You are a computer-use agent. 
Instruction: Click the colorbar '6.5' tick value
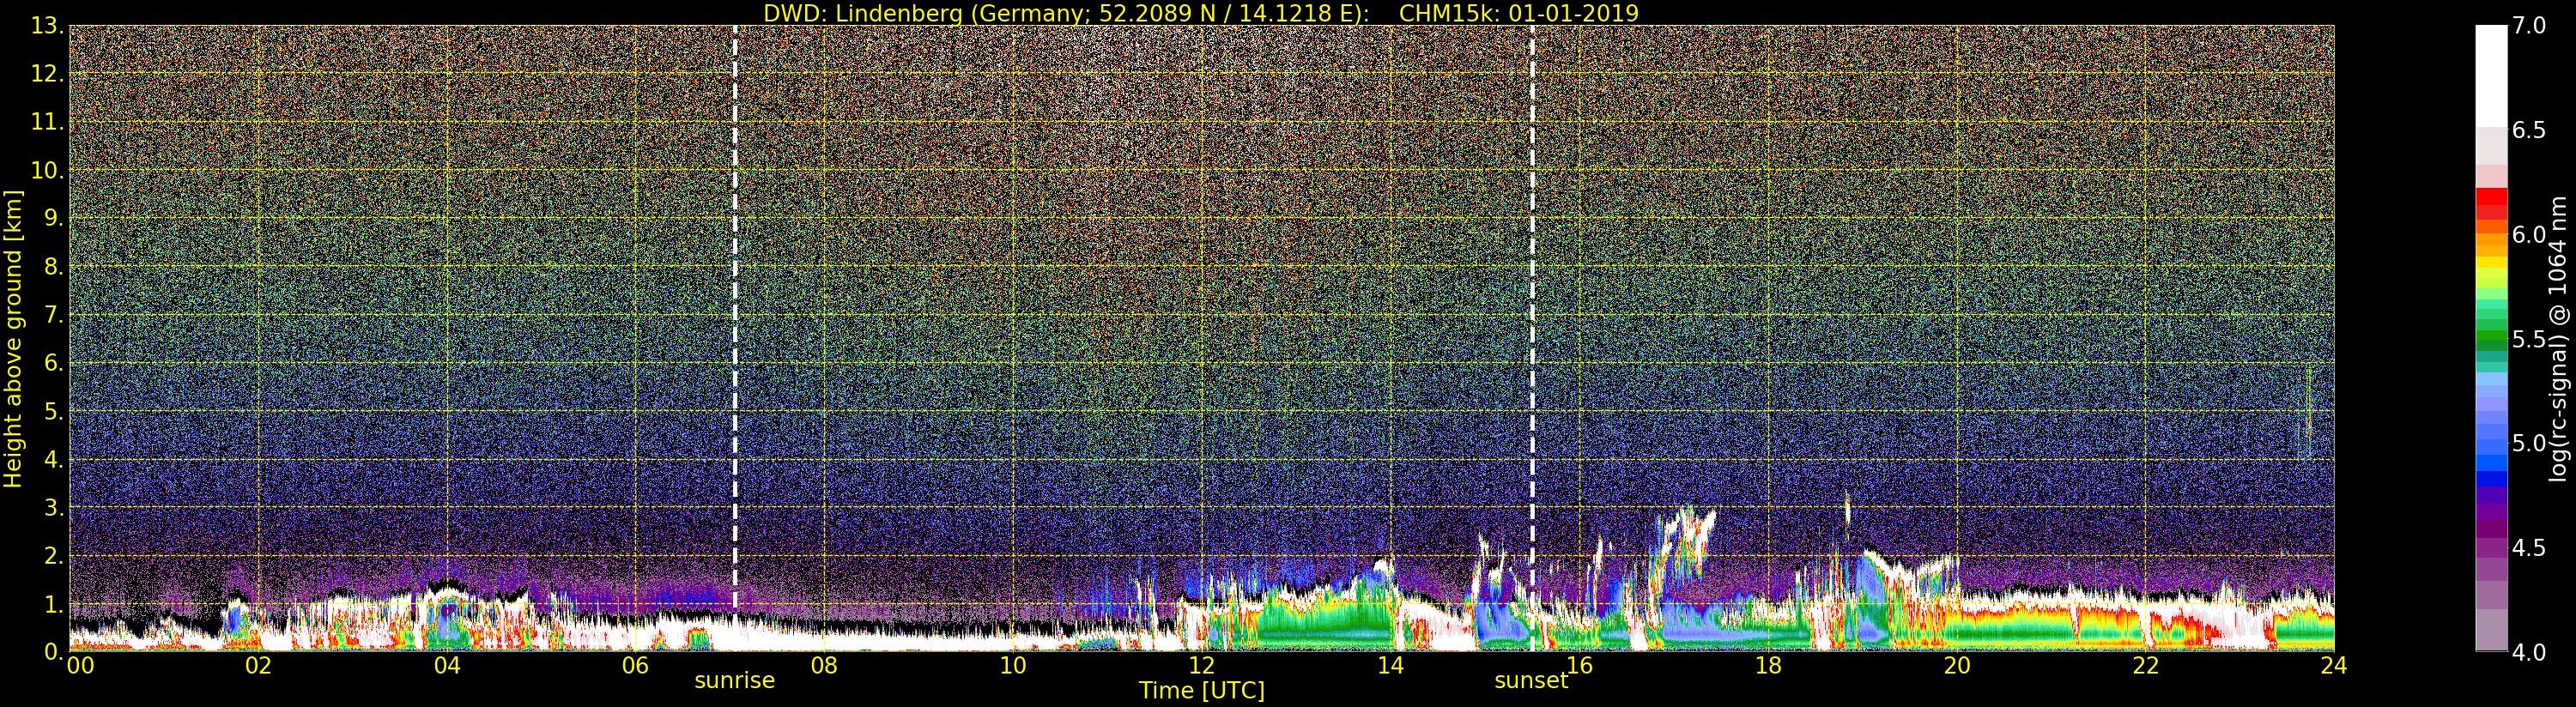pyautogui.click(x=2529, y=130)
